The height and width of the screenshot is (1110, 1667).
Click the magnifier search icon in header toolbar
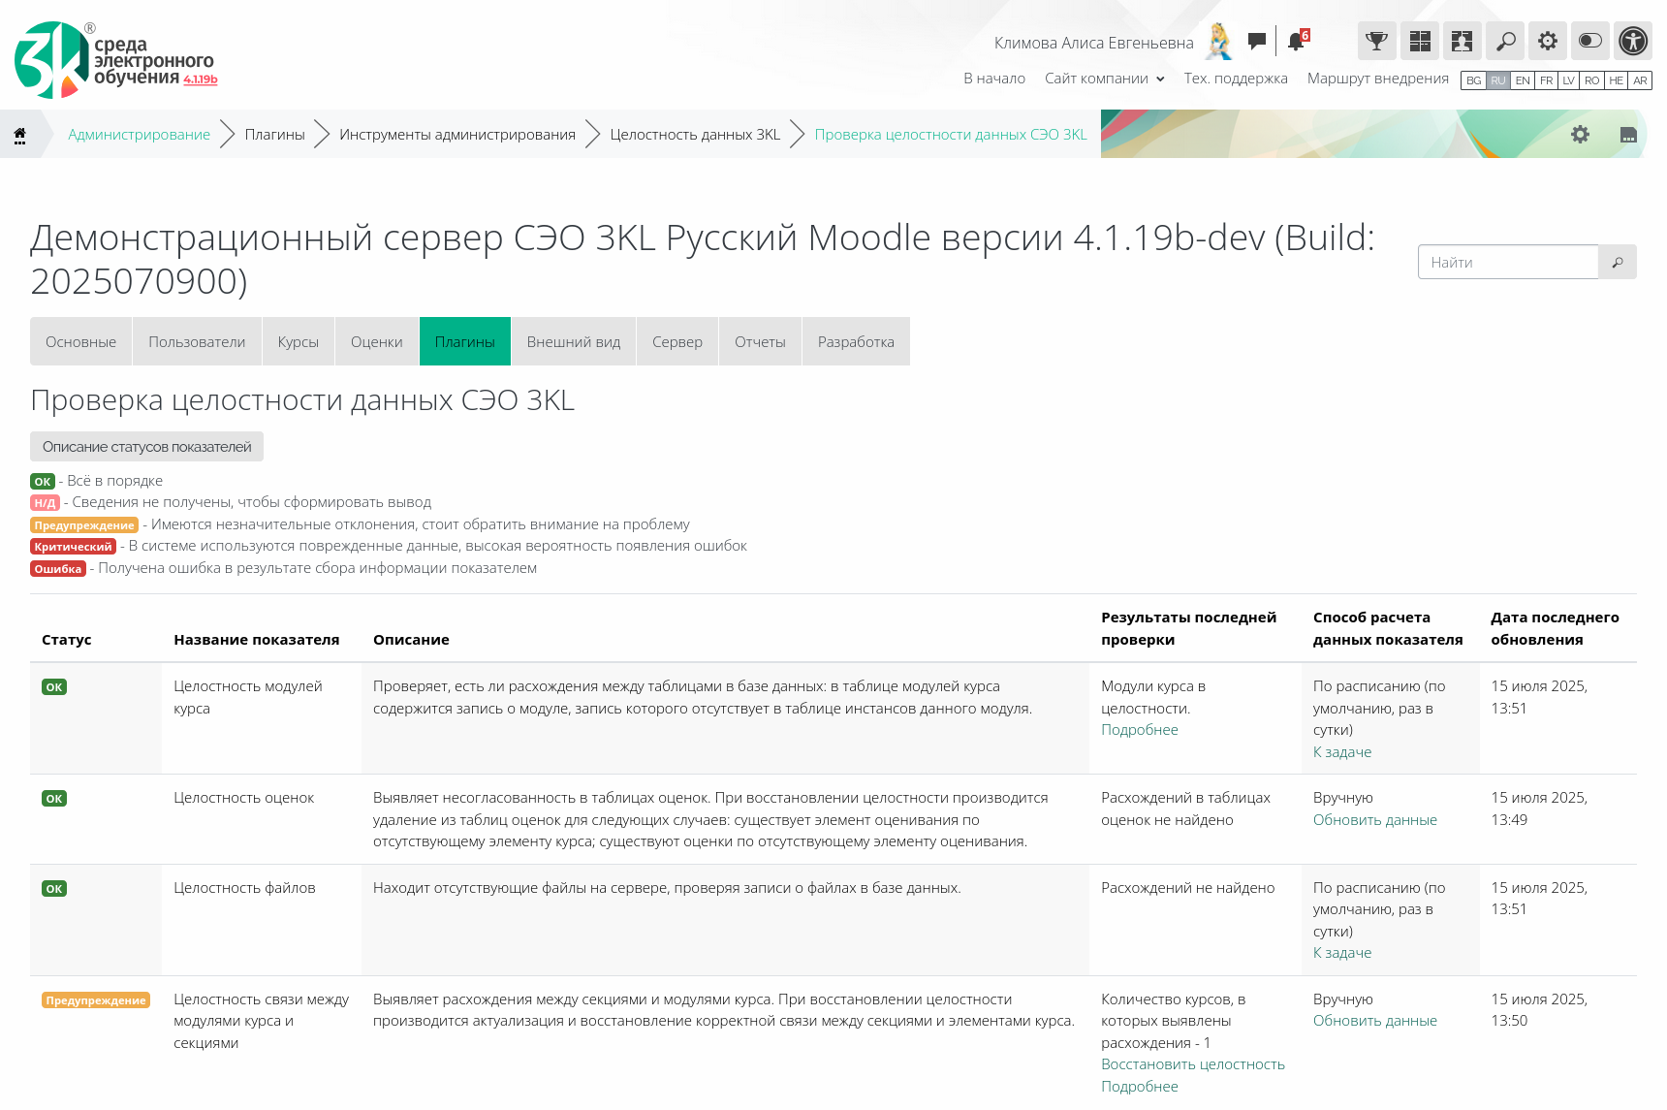tap(1505, 41)
